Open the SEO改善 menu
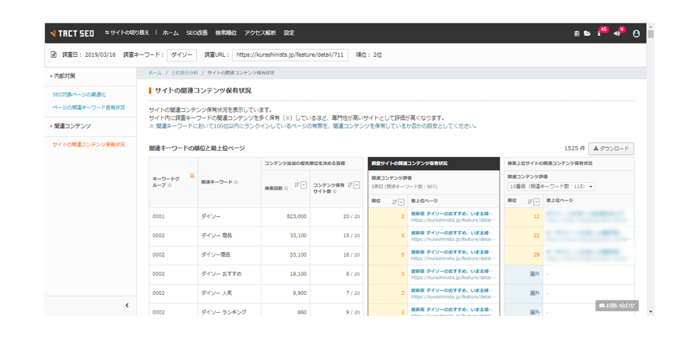The image size is (699, 354). [x=197, y=33]
